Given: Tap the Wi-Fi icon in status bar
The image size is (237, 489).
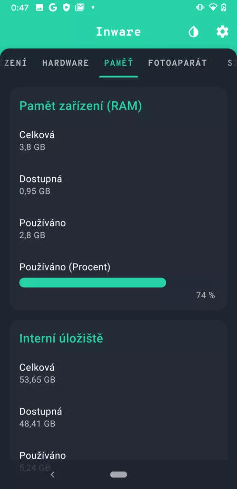Looking at the screenshot, I should point(213,8).
